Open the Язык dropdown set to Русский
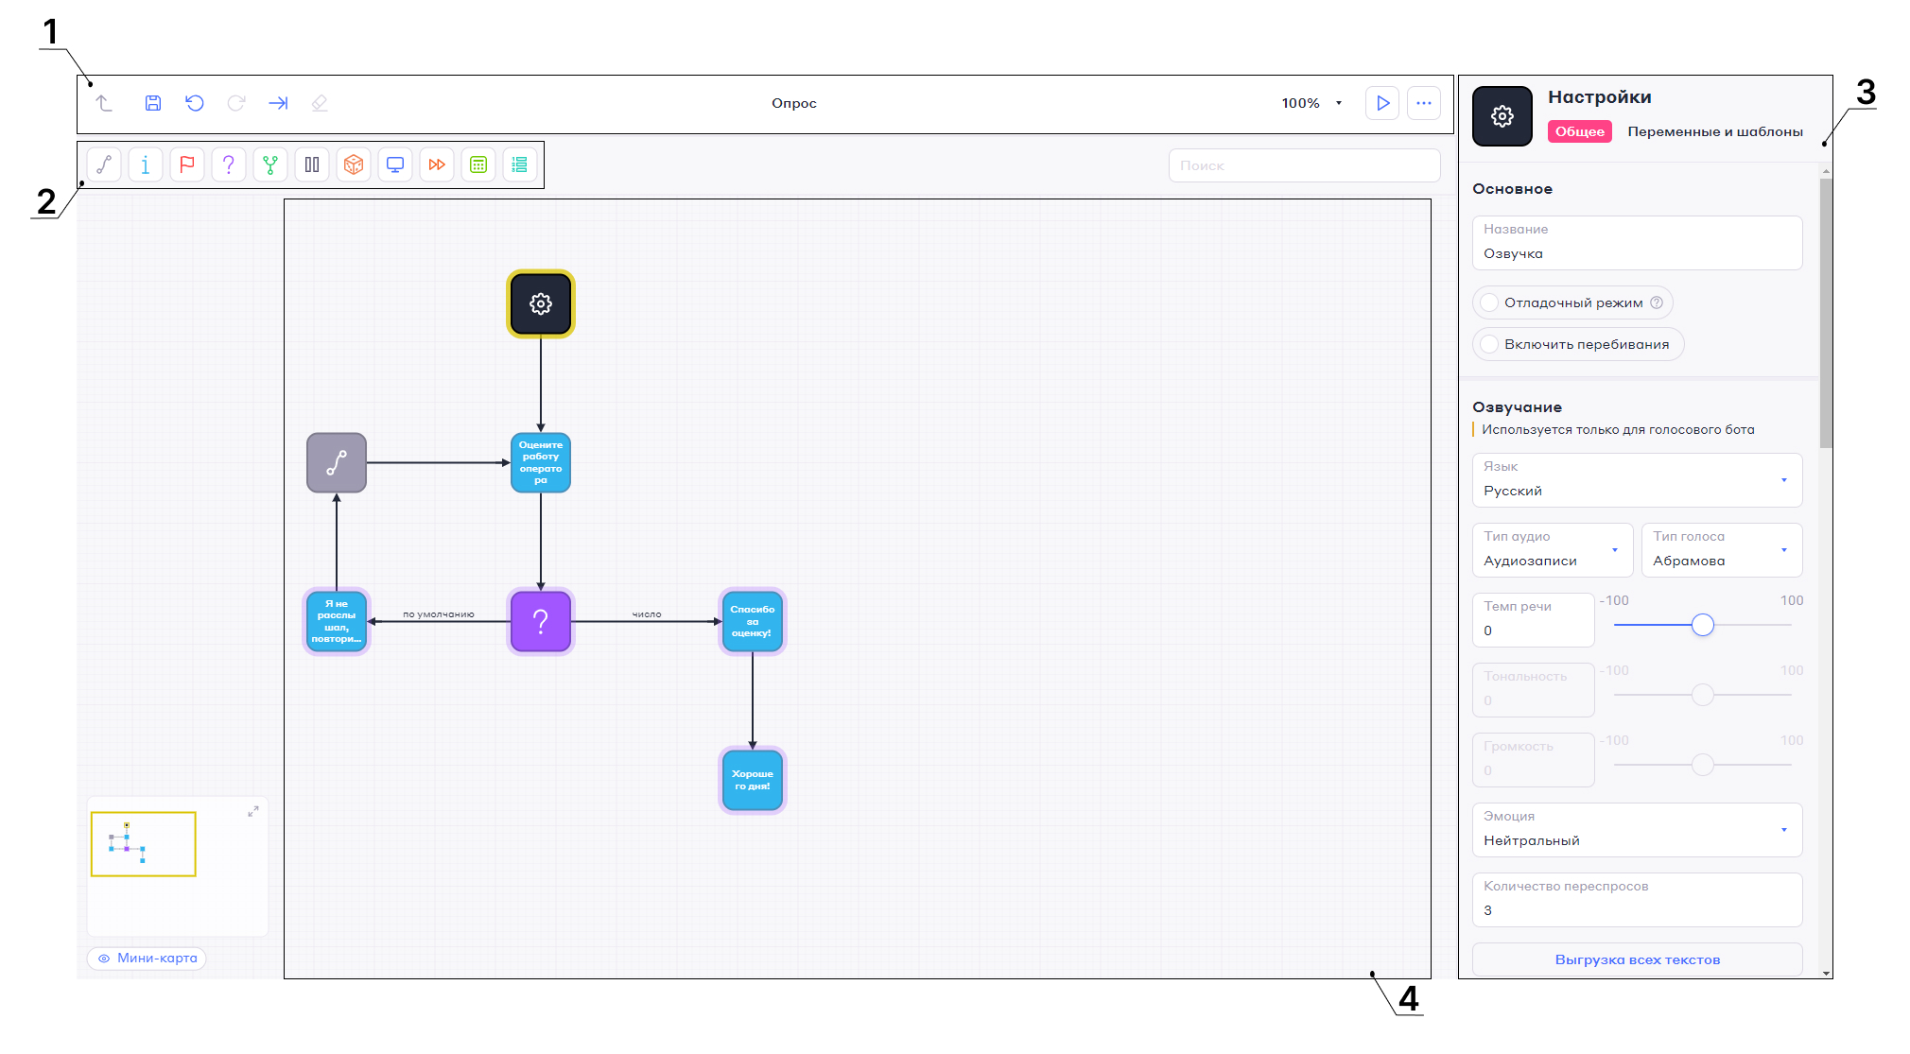This screenshot has height=1054, width=1910. tap(1638, 480)
